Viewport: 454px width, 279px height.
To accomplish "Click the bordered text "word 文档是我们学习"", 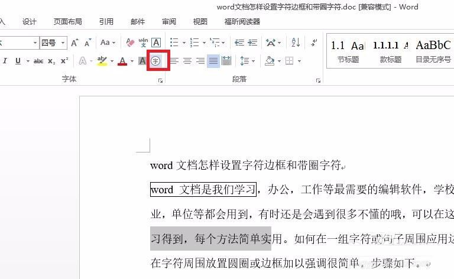I will tap(203, 190).
